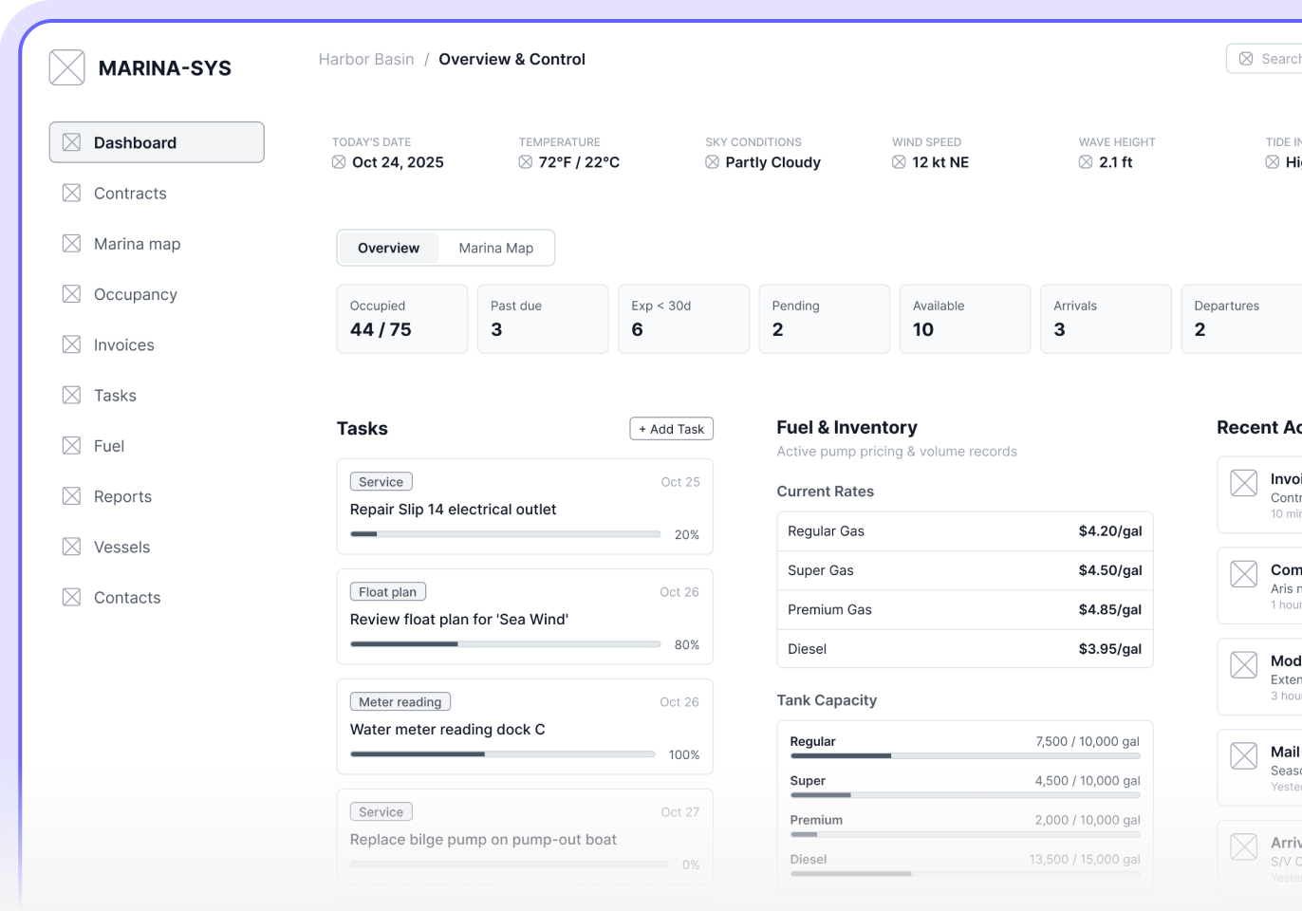
Task: Open the Dashboard menu item
Action: [157, 142]
